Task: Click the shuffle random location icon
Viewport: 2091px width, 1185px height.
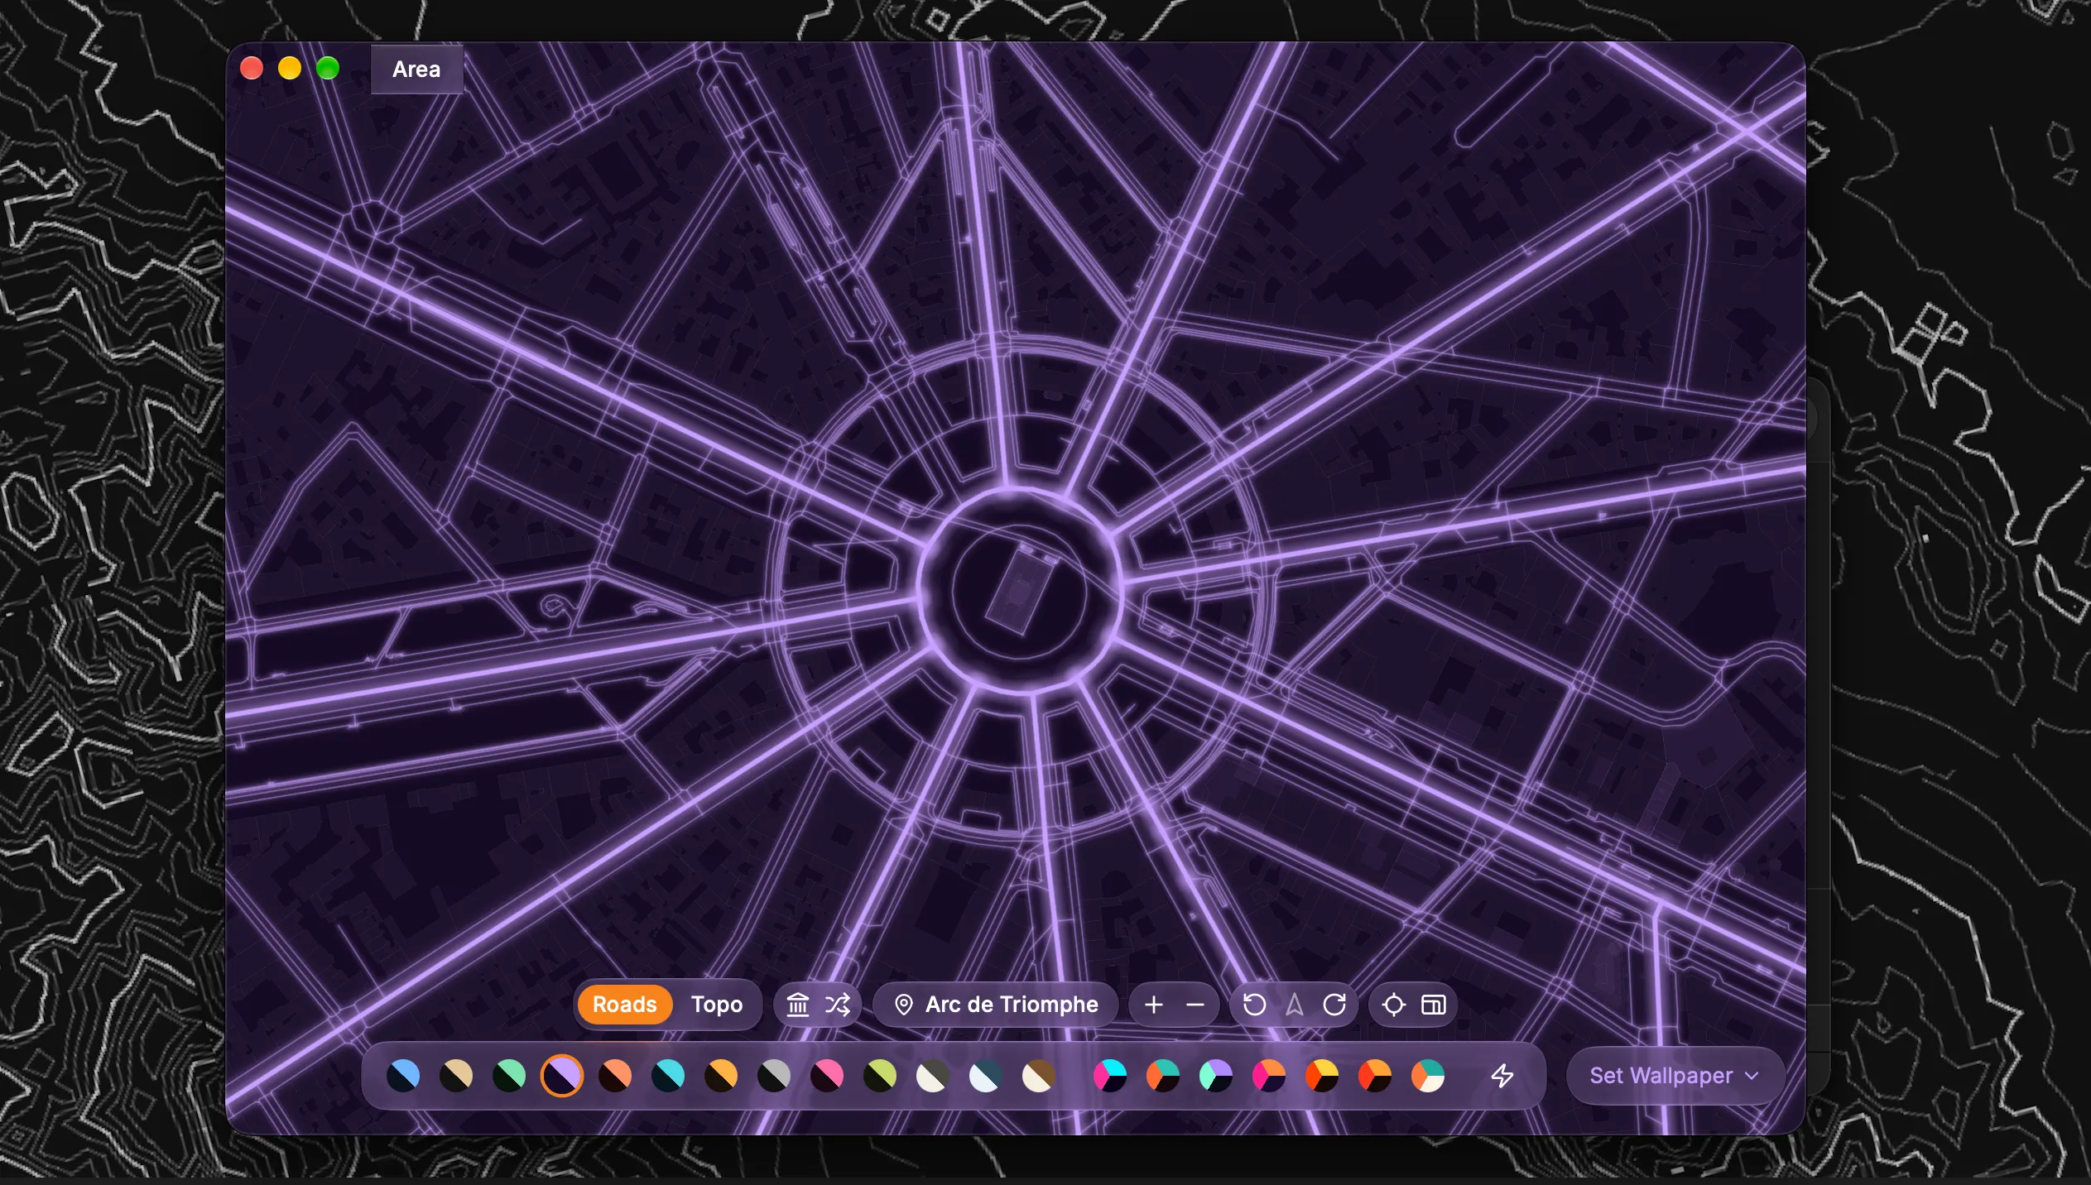Action: (838, 1005)
